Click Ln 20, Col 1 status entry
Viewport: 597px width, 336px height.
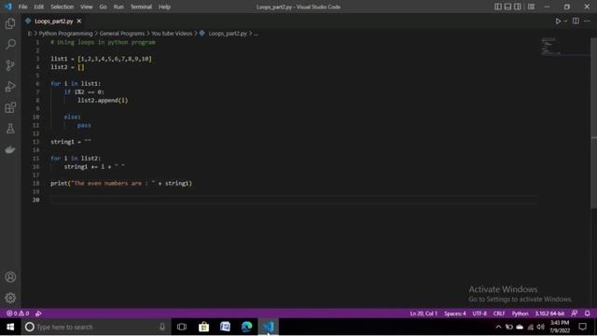tap(423, 314)
